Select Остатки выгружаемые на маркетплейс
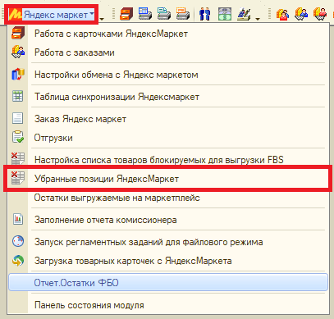334x319 pixels. [x=168, y=198]
